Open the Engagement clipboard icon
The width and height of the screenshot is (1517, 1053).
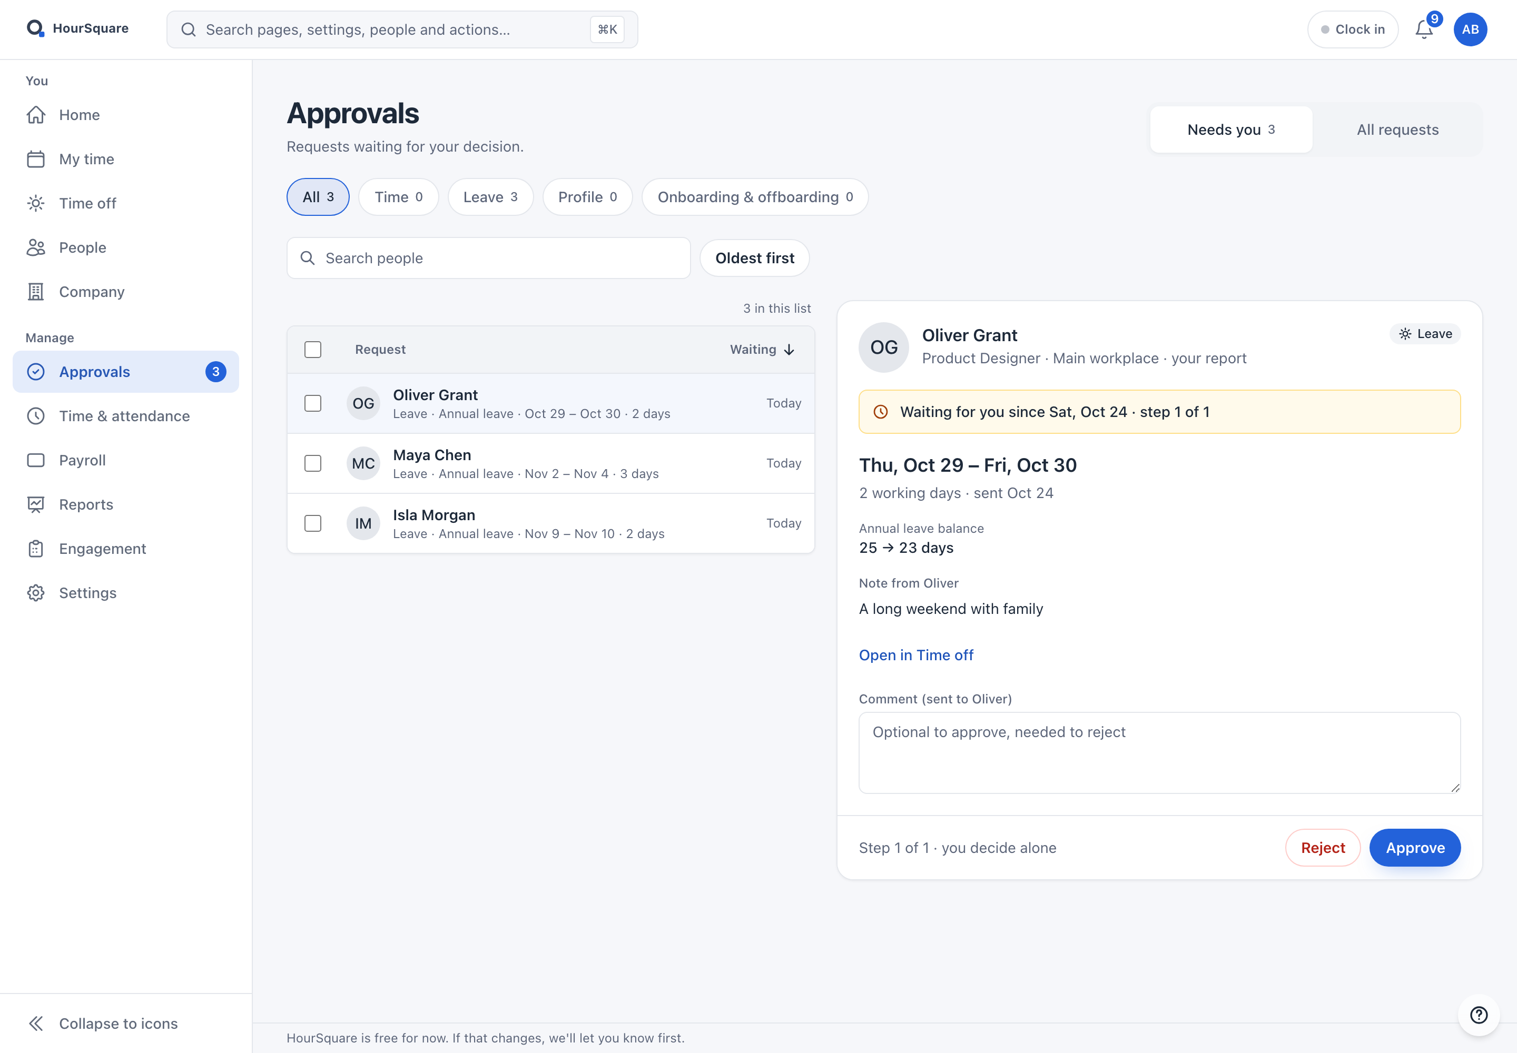[x=36, y=548]
